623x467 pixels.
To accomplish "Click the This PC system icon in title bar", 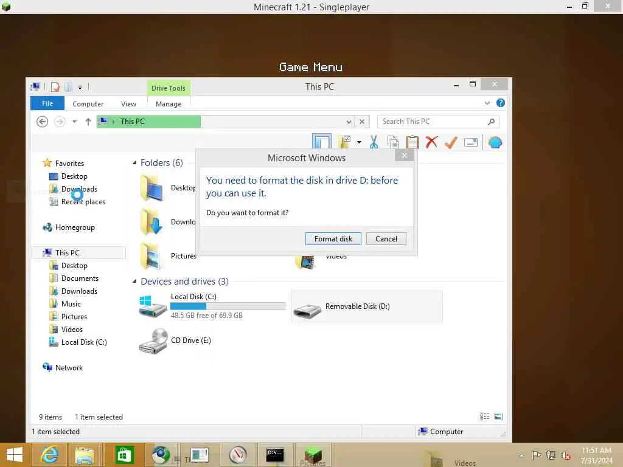I will pyautogui.click(x=35, y=86).
